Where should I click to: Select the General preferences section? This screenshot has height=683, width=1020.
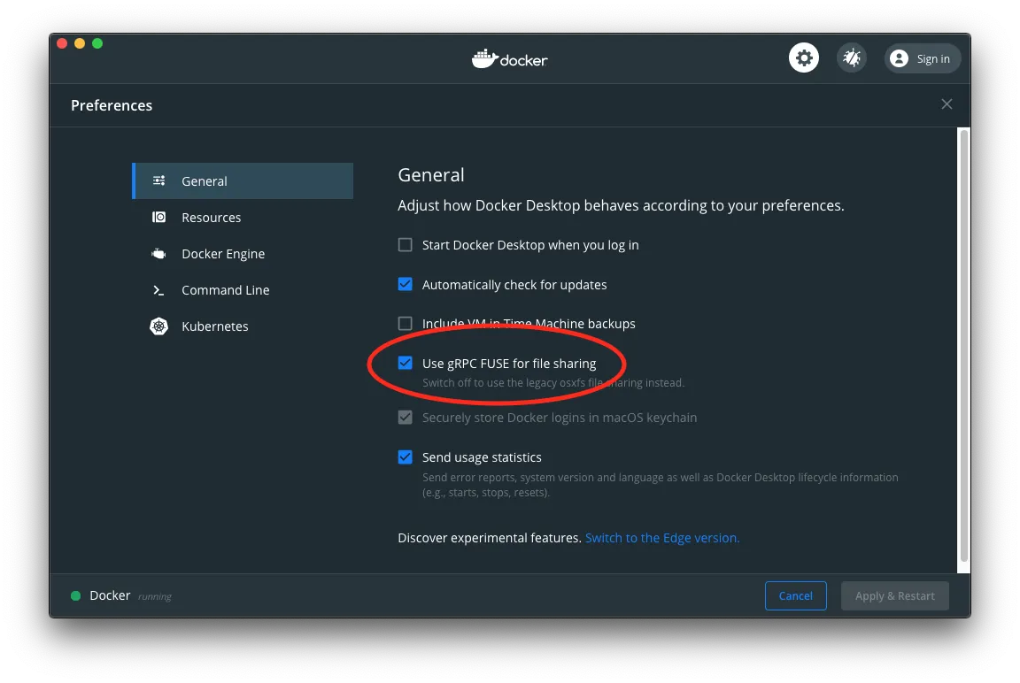point(243,180)
